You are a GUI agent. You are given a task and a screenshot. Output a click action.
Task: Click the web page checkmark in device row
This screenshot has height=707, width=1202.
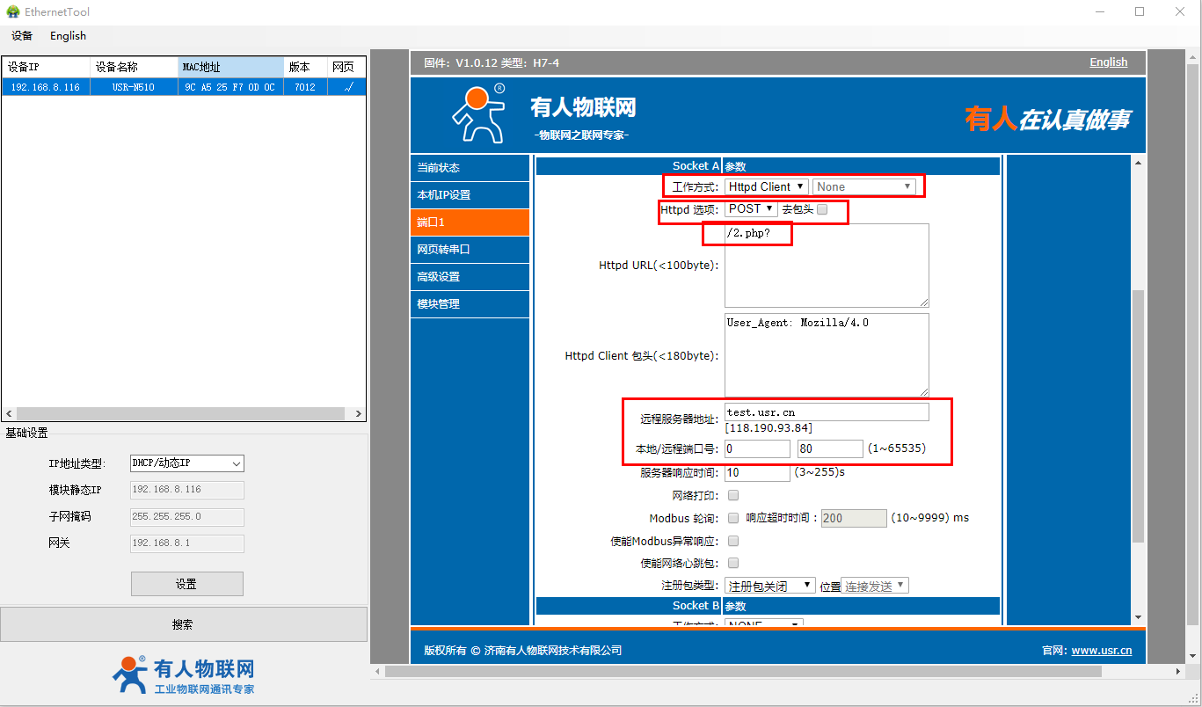tap(349, 87)
